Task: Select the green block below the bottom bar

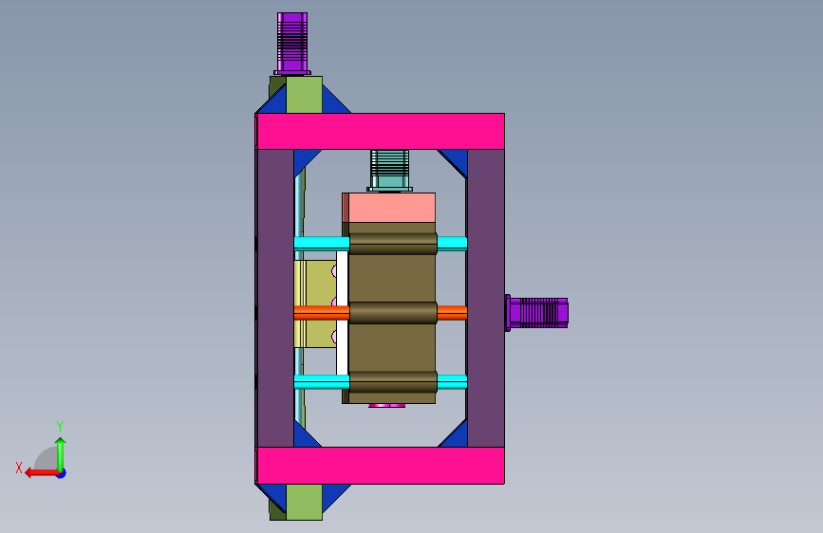Action: 304,502
